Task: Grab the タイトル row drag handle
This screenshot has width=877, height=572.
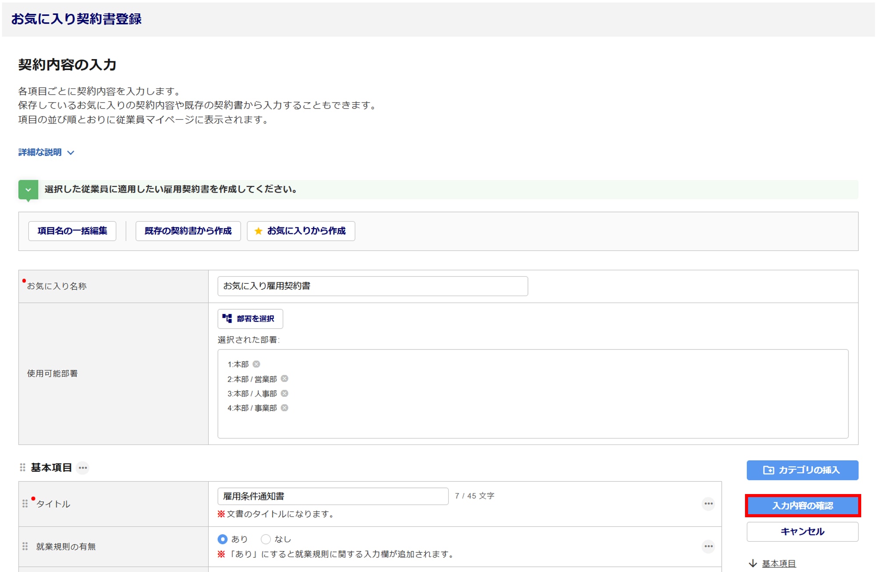Action: point(25,504)
